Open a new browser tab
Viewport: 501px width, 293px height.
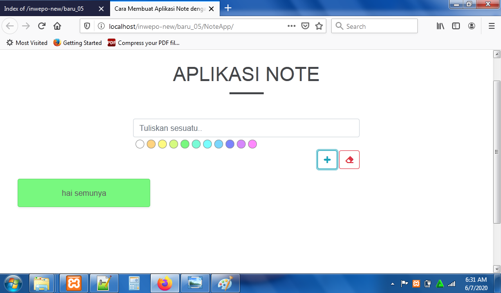(x=228, y=8)
